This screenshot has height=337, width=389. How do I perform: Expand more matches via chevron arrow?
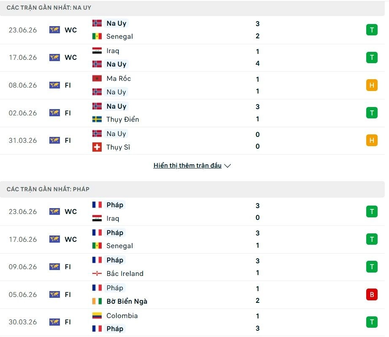[227, 166]
